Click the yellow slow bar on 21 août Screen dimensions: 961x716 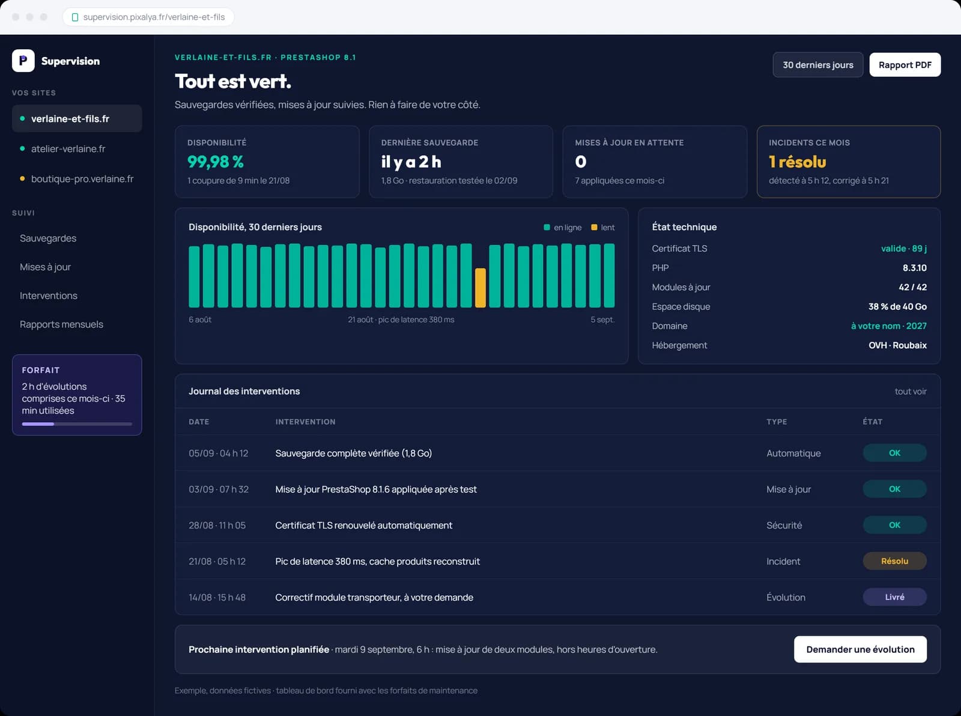[x=480, y=288]
